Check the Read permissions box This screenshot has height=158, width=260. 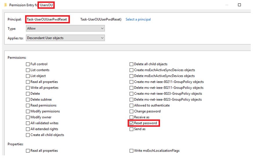pyautogui.click(x=28, y=105)
